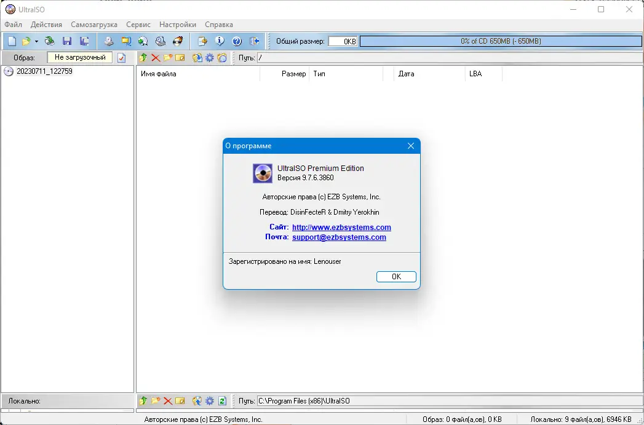Click the local pane Rename icon
This screenshot has width=644, height=425.
click(x=180, y=401)
